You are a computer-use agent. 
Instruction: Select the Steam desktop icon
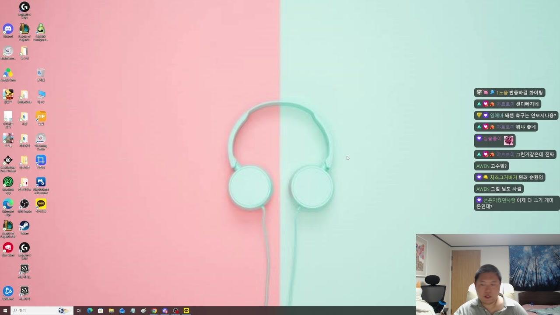tap(24, 227)
